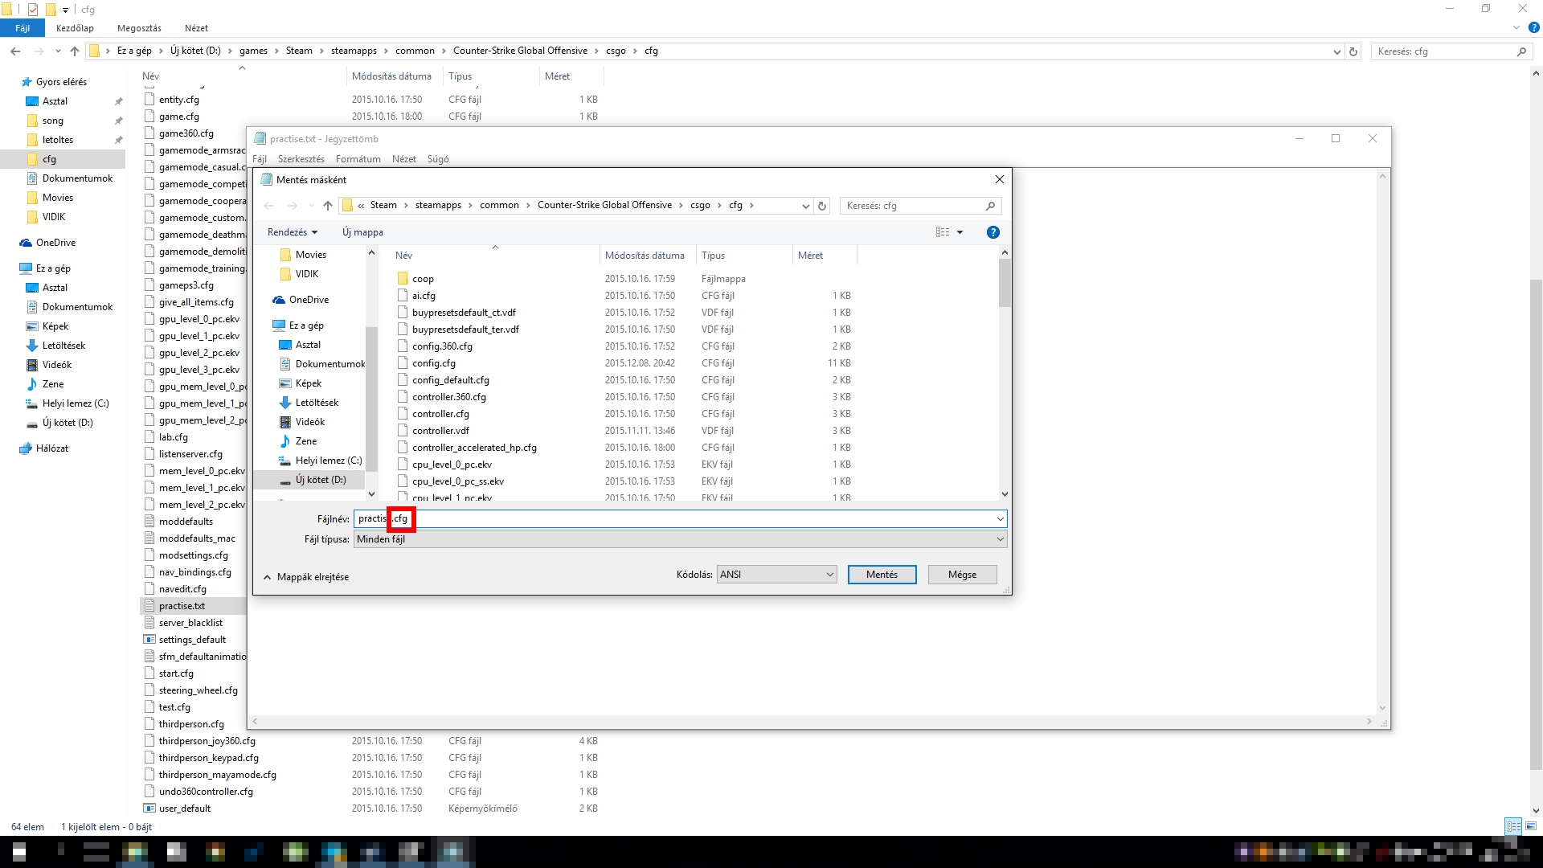The image size is (1543, 868).
Task: Open the help question-mark icon
Action: coord(993,232)
